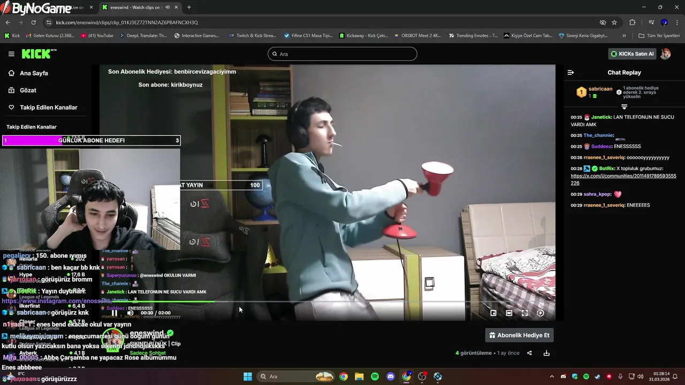The image size is (685, 385).
Task: Open the notifications bell in tray
Action: coord(675,376)
